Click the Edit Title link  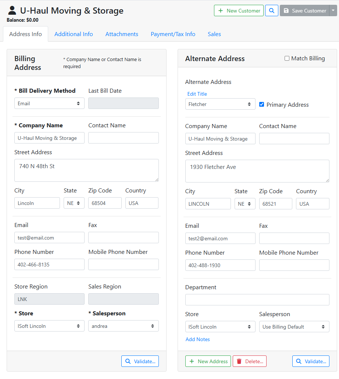(197, 94)
